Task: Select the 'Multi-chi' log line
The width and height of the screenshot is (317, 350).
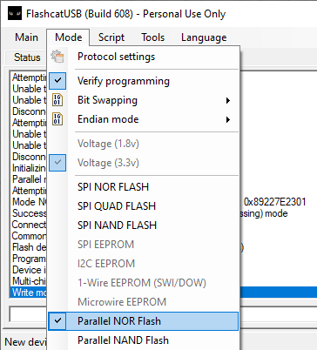Action: [30, 281]
